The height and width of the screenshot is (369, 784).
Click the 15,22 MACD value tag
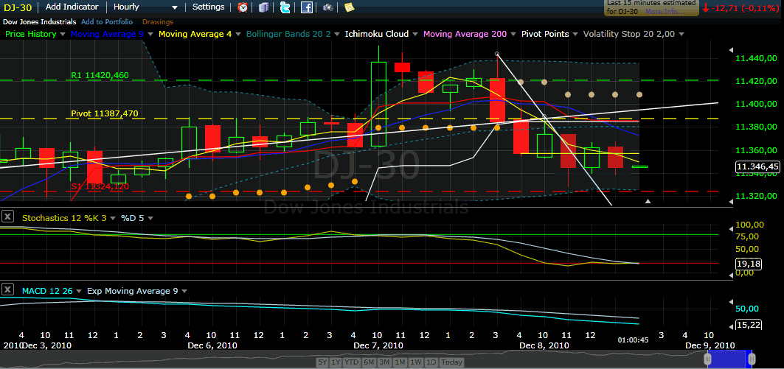(x=748, y=325)
